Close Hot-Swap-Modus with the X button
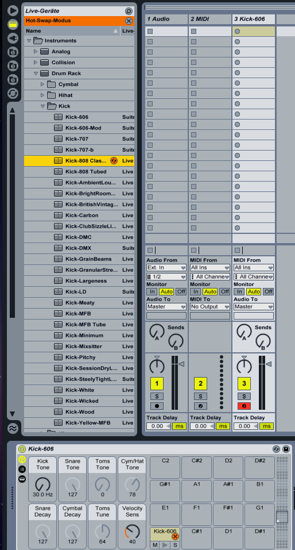Viewport: 295px width, 550px height. (129, 21)
